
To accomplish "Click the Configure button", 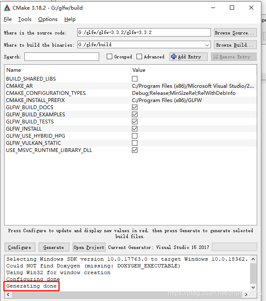I will tap(20, 247).
